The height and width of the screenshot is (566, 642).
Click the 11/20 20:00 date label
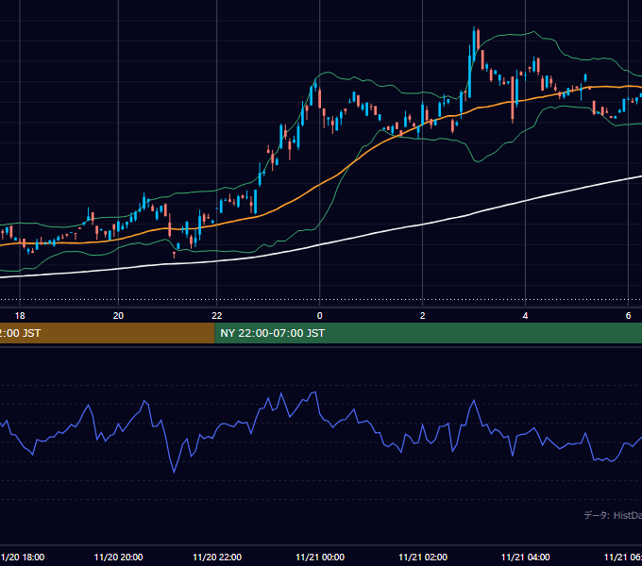[x=118, y=557]
